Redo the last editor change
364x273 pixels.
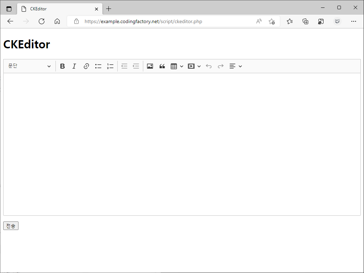point(220,66)
